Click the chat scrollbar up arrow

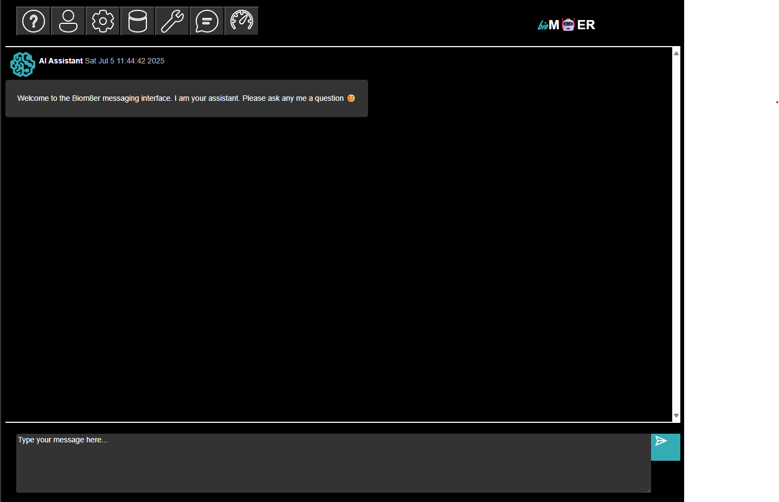[x=676, y=53]
